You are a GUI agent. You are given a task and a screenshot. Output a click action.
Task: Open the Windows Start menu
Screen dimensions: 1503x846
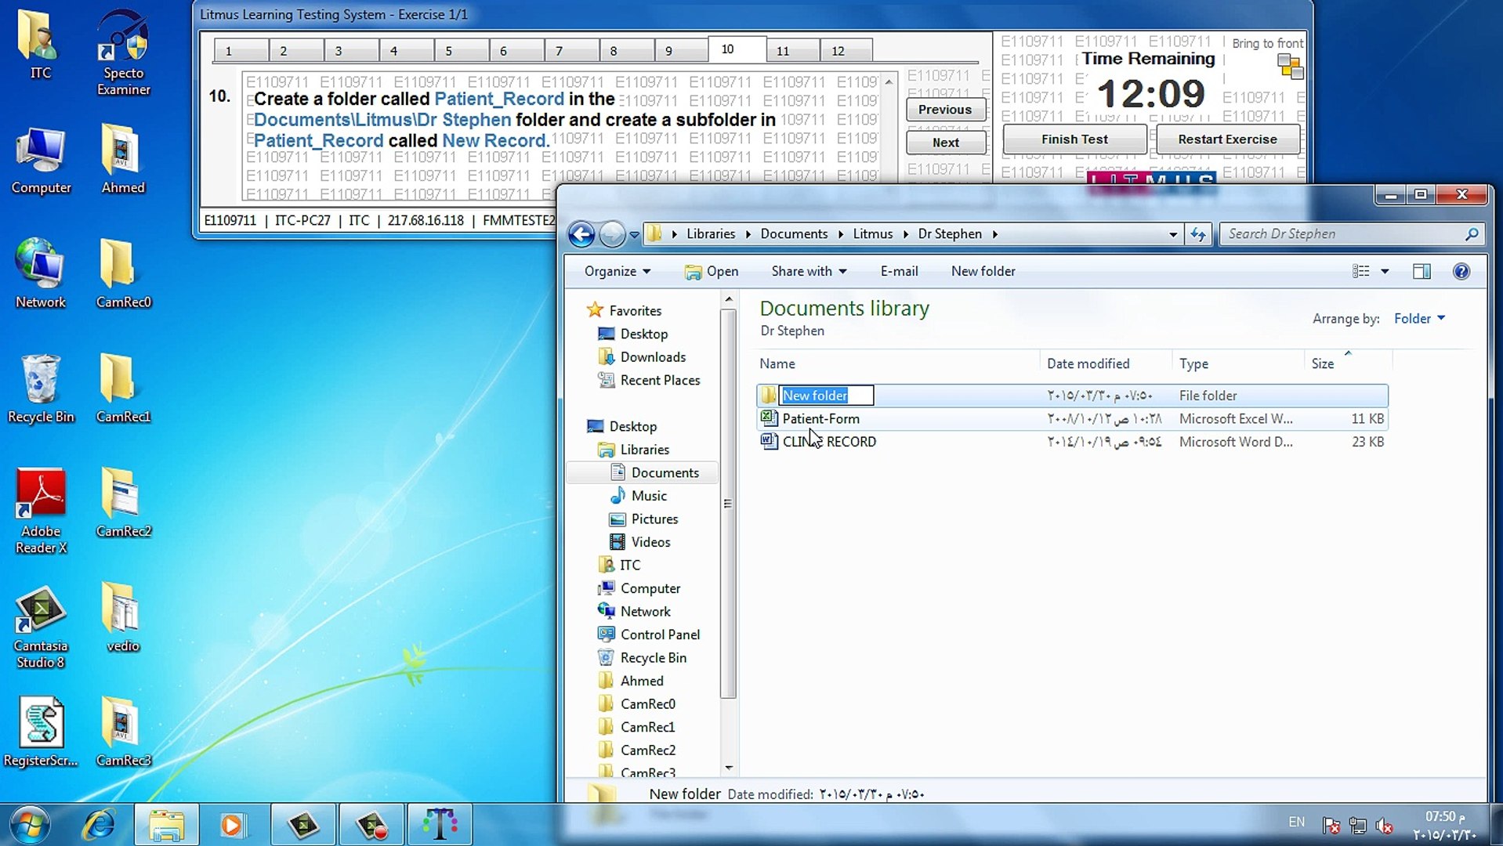(x=30, y=825)
